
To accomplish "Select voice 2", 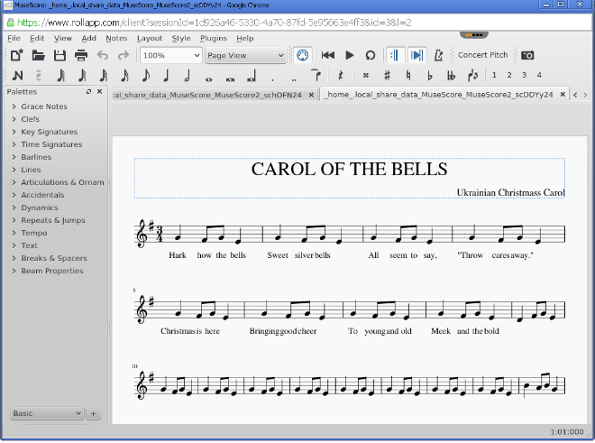I will tap(509, 75).
